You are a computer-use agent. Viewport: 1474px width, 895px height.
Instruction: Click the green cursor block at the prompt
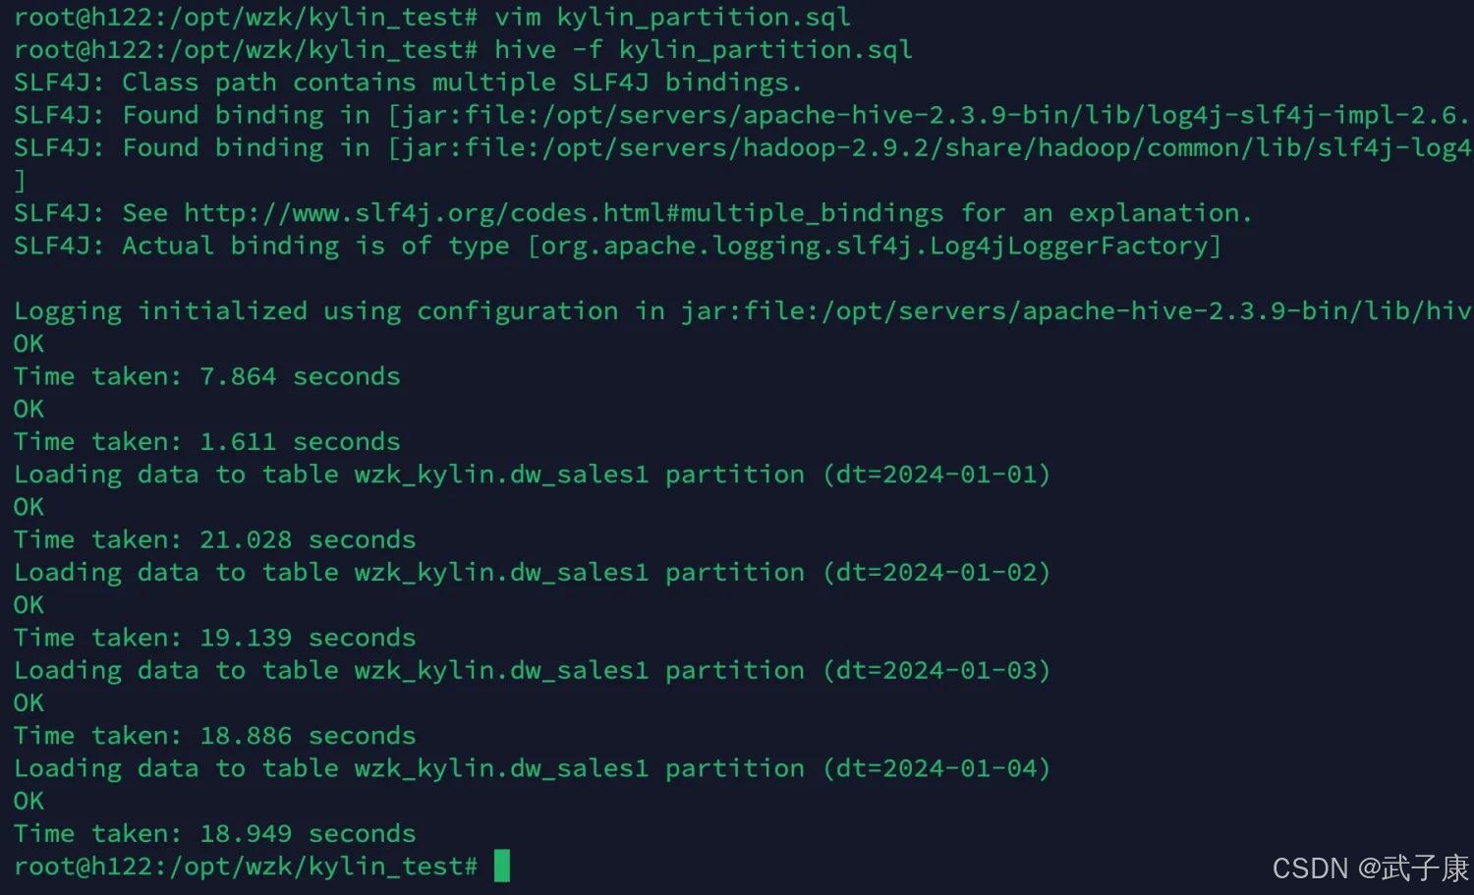(x=501, y=867)
